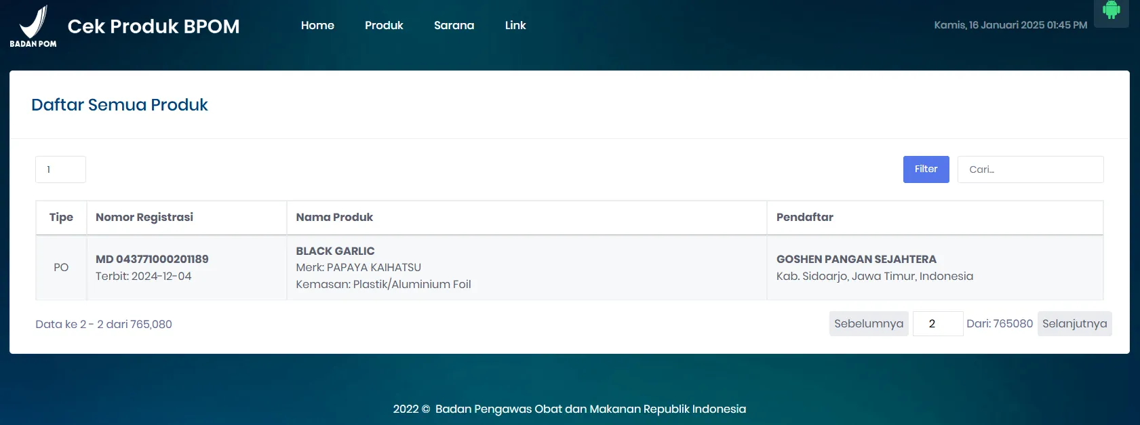This screenshot has width=1140, height=425.
Task: Click the Tipe column header
Action: tap(61, 218)
